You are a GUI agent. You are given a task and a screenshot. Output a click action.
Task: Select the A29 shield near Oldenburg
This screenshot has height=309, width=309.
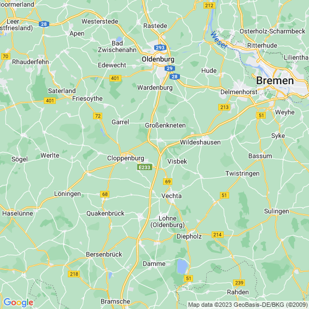tap(170, 68)
